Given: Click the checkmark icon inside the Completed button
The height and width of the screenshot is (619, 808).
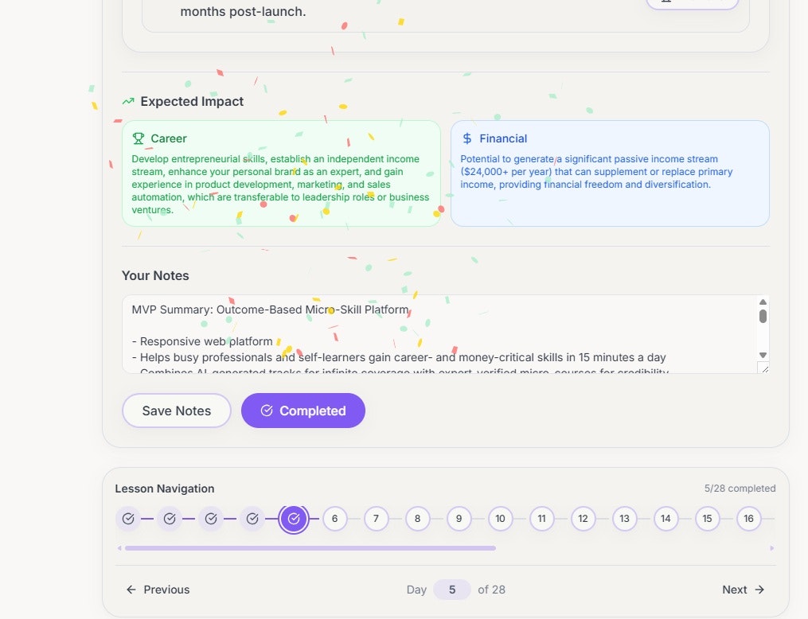Looking at the screenshot, I should [x=266, y=411].
